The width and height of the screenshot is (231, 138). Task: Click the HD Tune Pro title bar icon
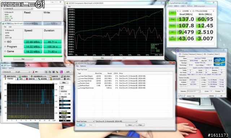coord(2,65)
